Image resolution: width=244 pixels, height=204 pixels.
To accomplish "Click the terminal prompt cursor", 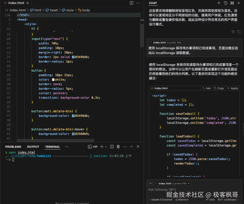I will (13, 160).
